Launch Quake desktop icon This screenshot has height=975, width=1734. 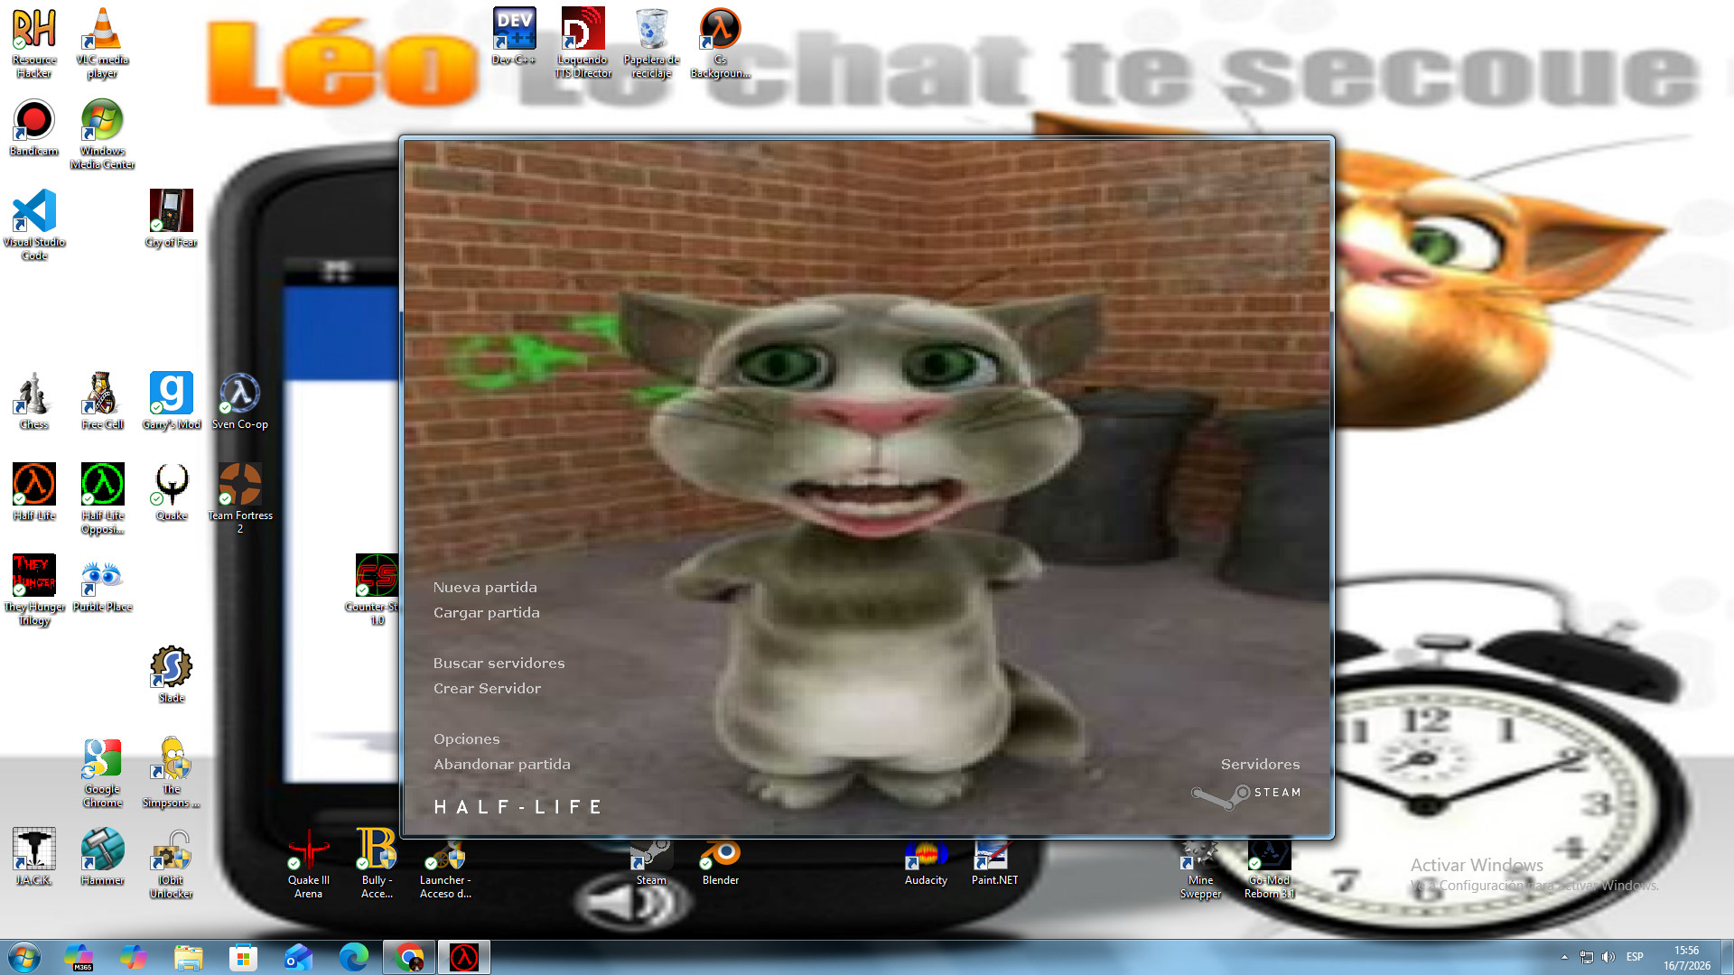pyautogui.click(x=171, y=492)
